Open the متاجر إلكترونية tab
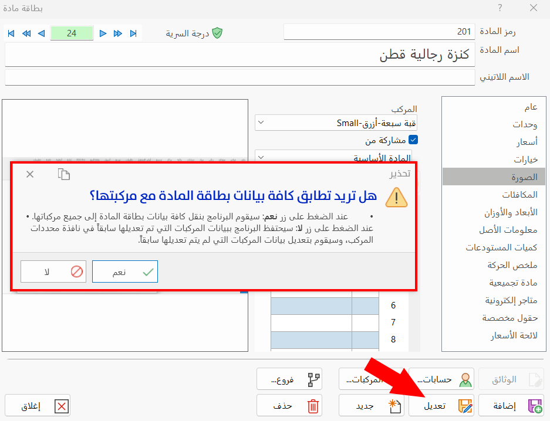Screen dimensions: 550x421 494,300
